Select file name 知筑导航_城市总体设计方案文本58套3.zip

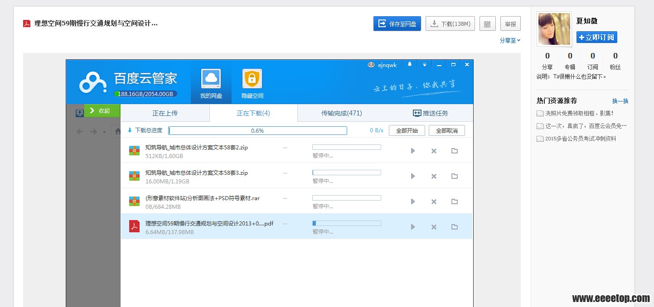(x=197, y=173)
